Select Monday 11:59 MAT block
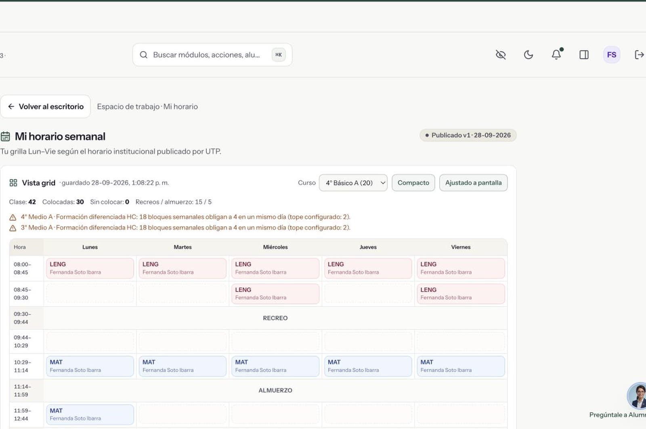The image size is (646, 429). (x=90, y=414)
